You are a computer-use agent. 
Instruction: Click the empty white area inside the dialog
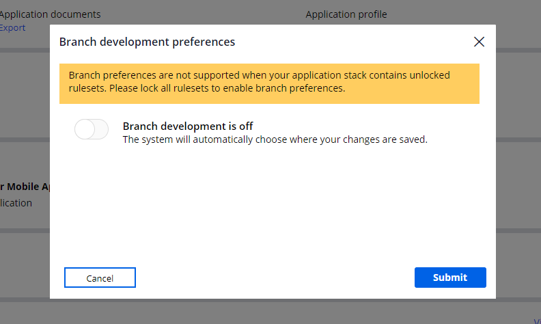coord(273,205)
